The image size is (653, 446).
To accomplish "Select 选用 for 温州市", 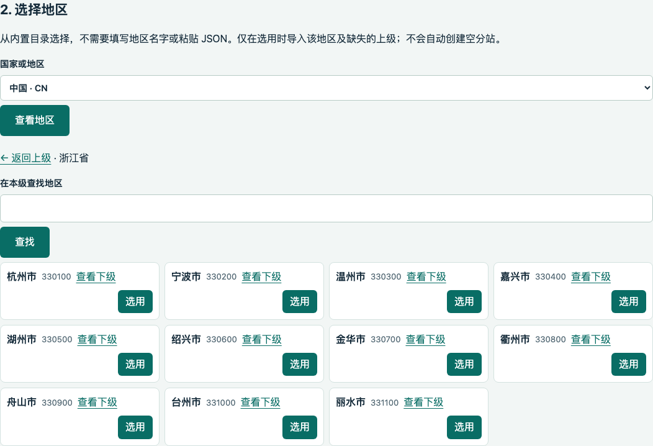I will pos(464,301).
